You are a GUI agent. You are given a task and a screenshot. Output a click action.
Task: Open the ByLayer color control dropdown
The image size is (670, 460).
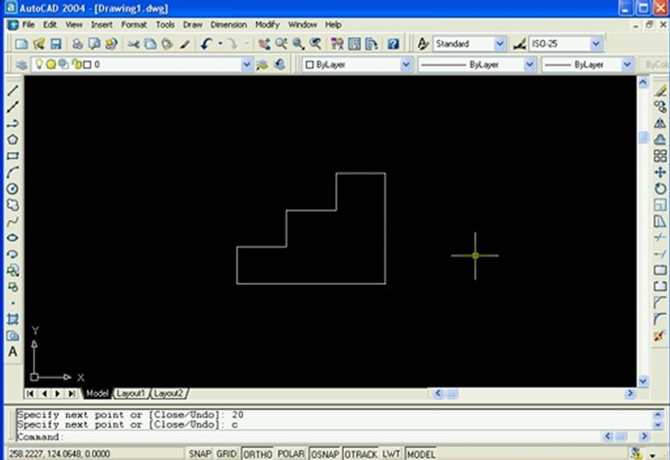406,65
